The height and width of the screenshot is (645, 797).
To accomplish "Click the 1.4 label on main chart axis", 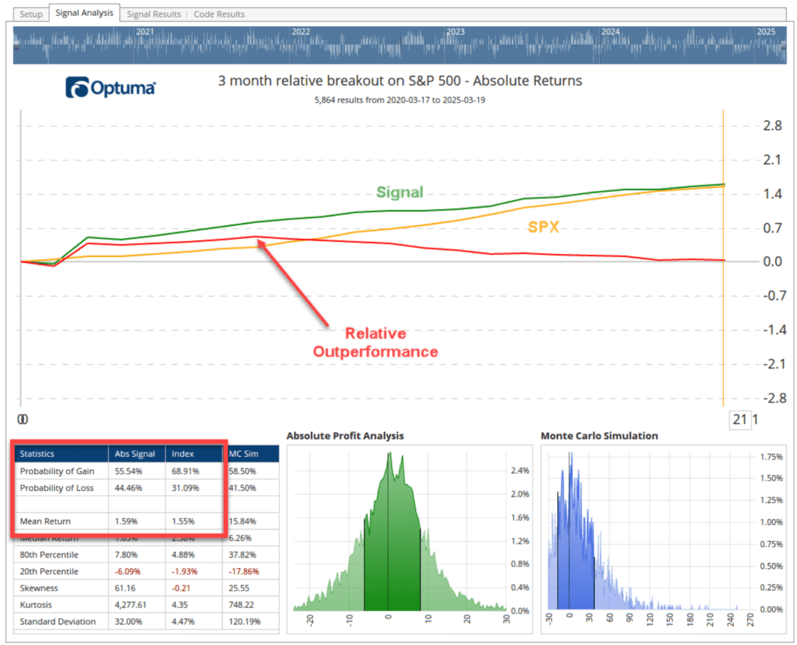I will [772, 194].
